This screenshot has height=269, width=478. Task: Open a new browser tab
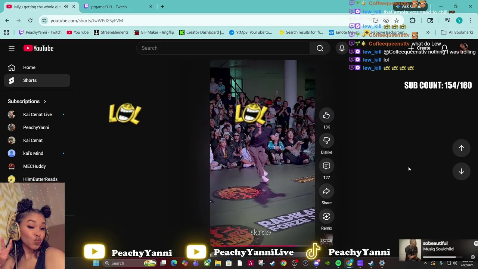(162, 7)
